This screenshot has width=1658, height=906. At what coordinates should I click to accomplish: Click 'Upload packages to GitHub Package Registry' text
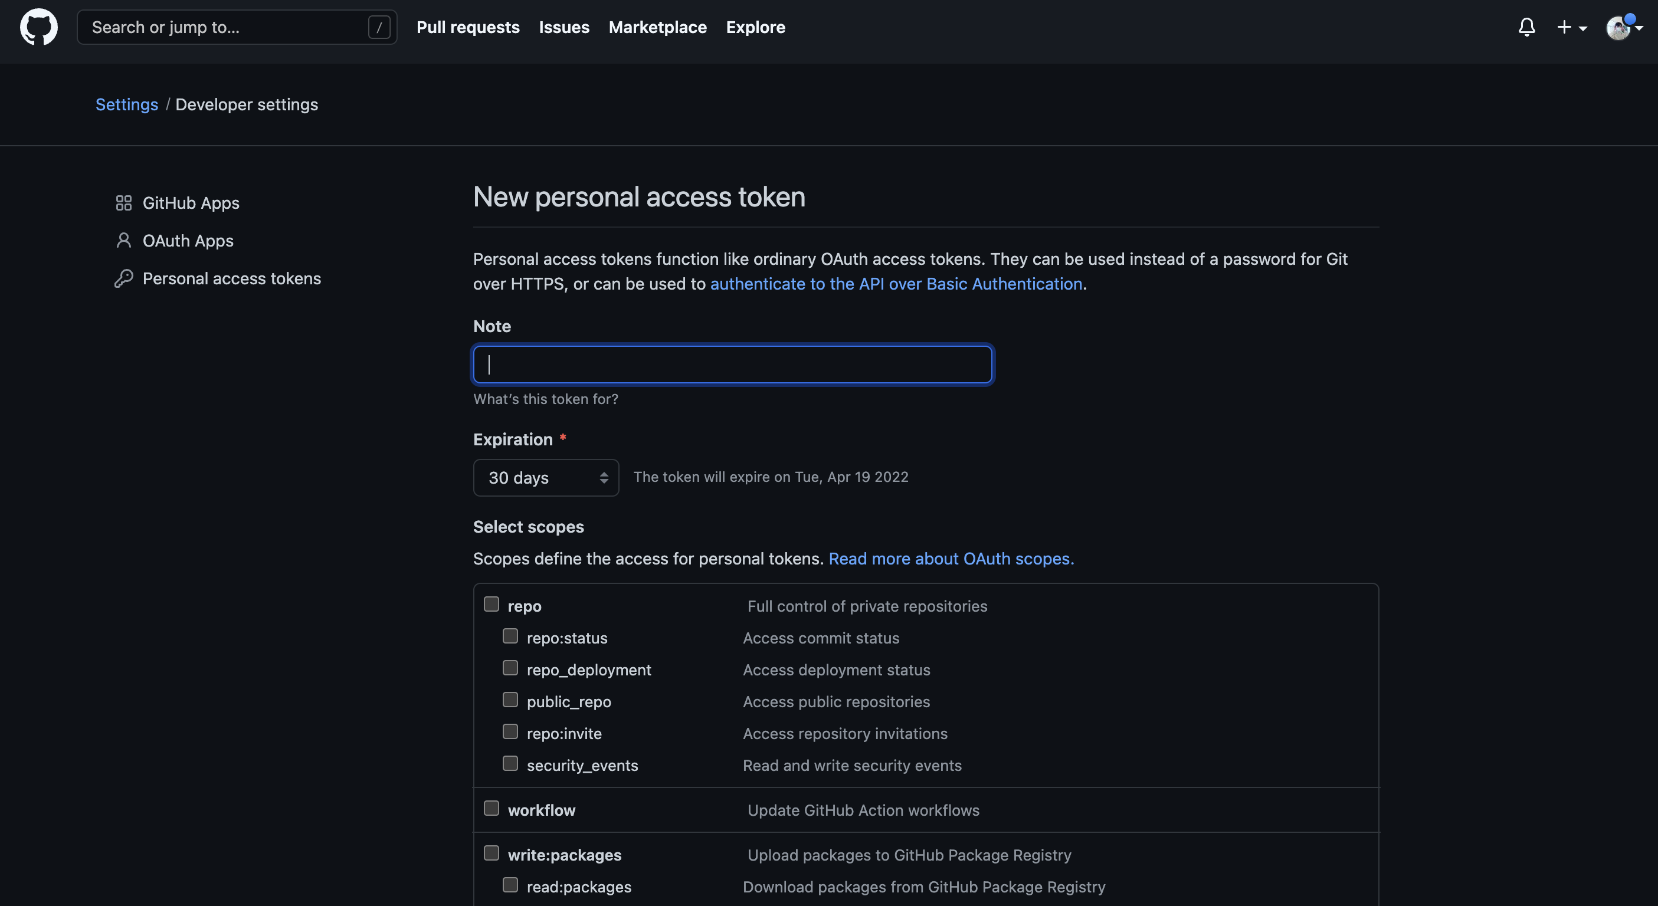click(909, 855)
